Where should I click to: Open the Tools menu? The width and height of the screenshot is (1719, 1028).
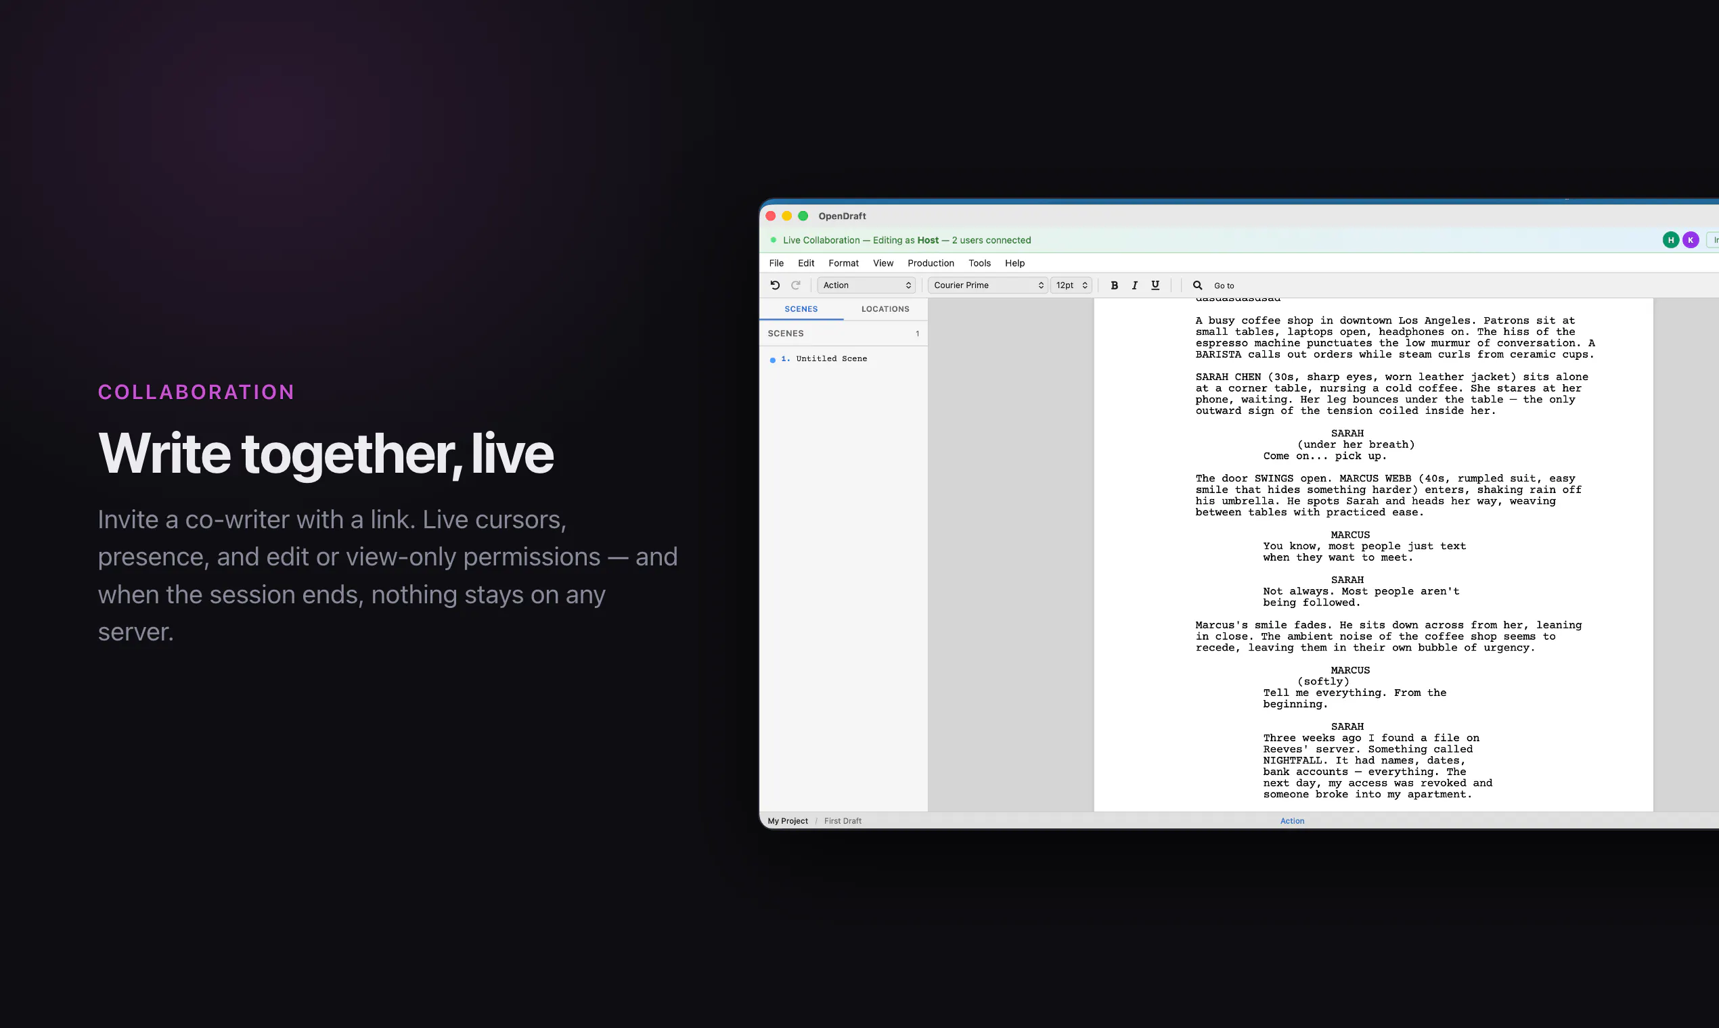979,262
